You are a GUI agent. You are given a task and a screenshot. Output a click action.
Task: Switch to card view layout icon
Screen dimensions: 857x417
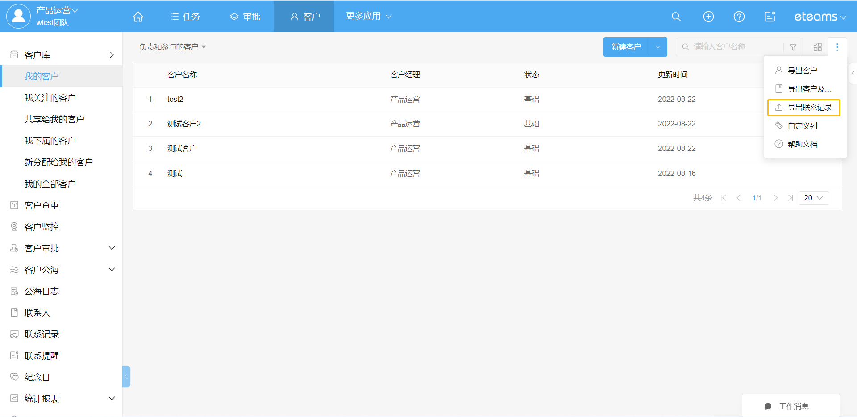click(818, 47)
